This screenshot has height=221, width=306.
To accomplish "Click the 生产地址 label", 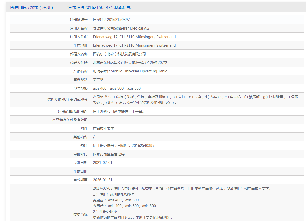I will coord(80,45).
